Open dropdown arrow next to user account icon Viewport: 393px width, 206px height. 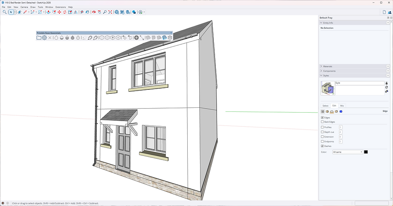[144, 12]
